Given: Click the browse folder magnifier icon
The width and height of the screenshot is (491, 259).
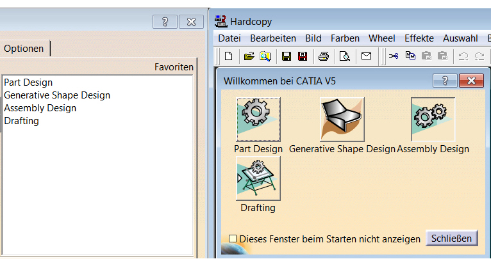Looking at the screenshot, I should [x=265, y=56].
